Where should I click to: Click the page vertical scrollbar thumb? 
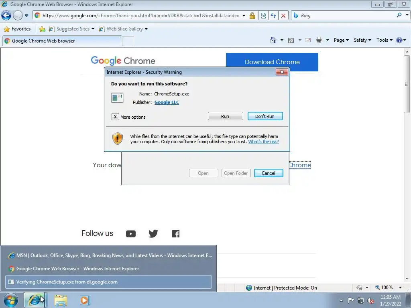tap(407, 84)
